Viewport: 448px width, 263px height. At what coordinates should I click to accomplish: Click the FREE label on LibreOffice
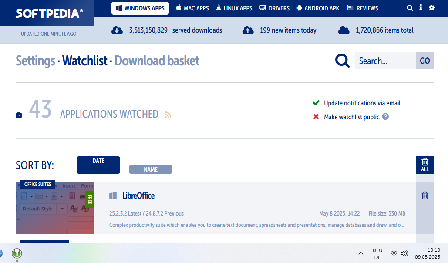[90, 199]
